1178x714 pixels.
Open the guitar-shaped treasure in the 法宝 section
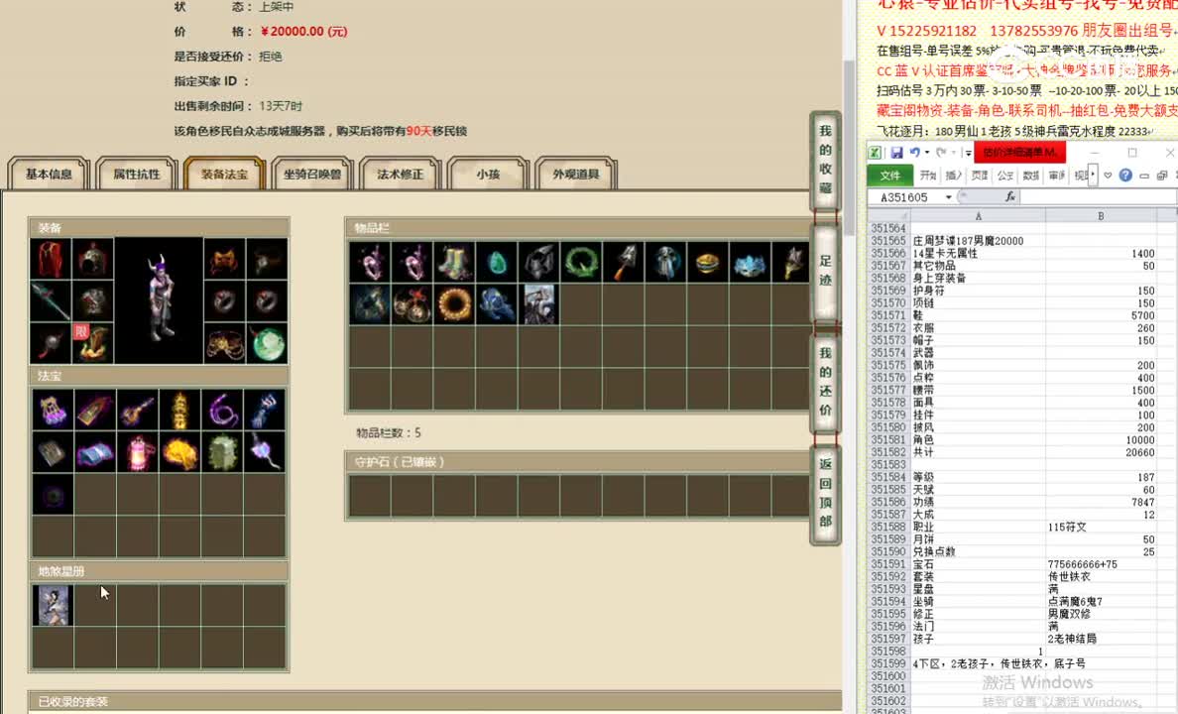click(136, 412)
